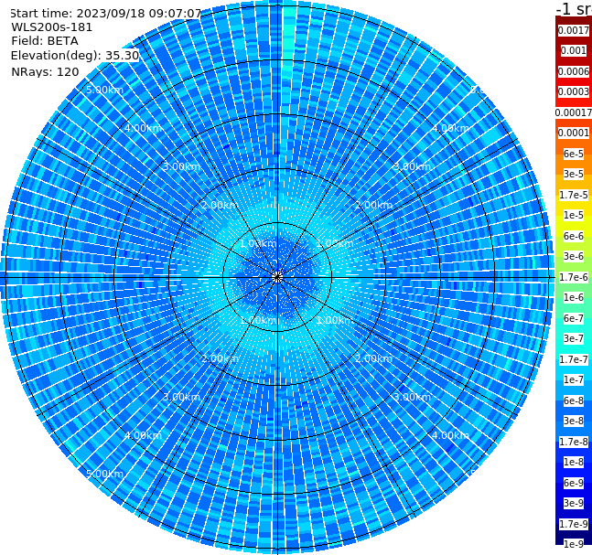Select the 1e-9 colorbar bottom label
Viewport: 592px width, 555px height.
(574, 544)
